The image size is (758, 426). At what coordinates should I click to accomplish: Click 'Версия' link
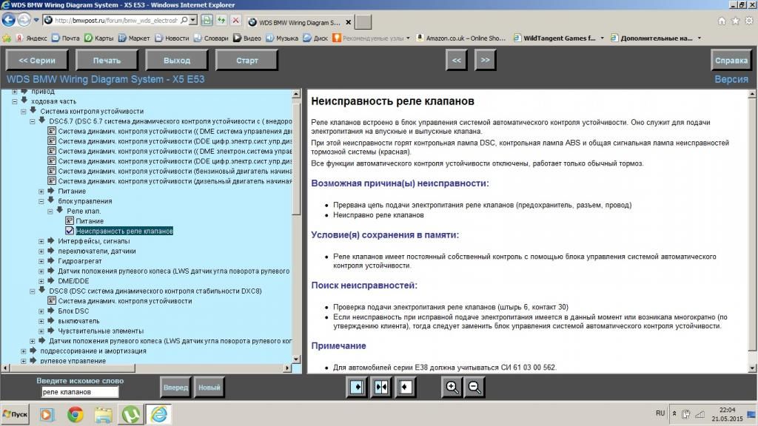(x=731, y=79)
